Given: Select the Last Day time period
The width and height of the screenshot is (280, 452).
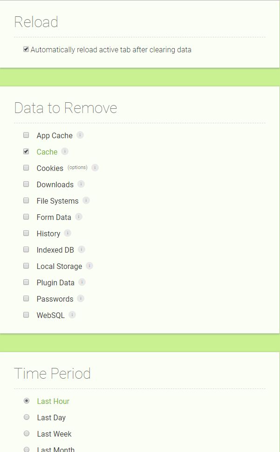Looking at the screenshot, I should (x=27, y=417).
